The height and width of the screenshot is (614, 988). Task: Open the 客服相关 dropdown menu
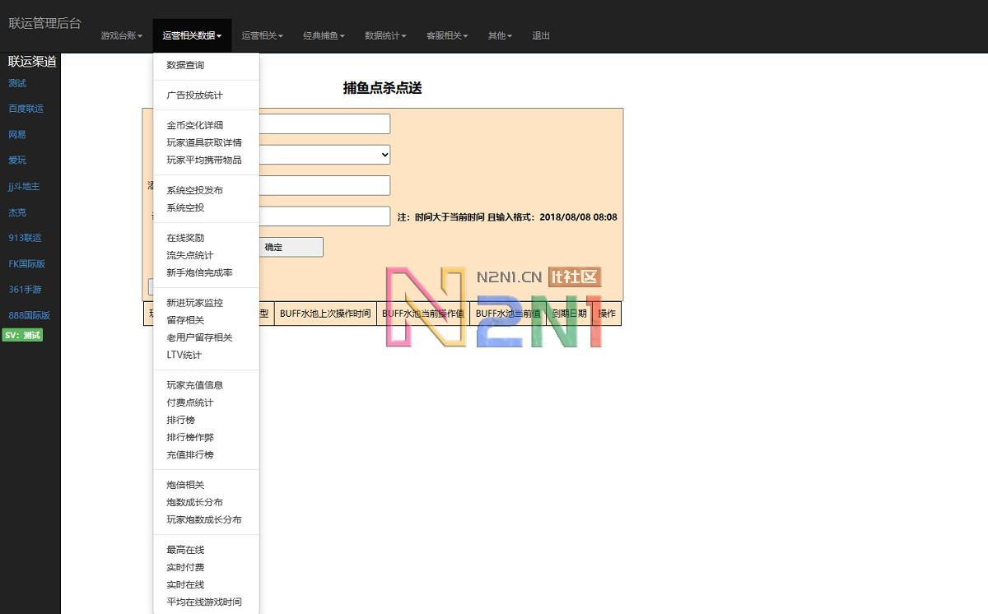point(447,35)
